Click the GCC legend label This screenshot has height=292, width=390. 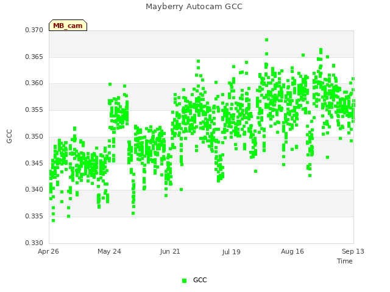[200, 280]
